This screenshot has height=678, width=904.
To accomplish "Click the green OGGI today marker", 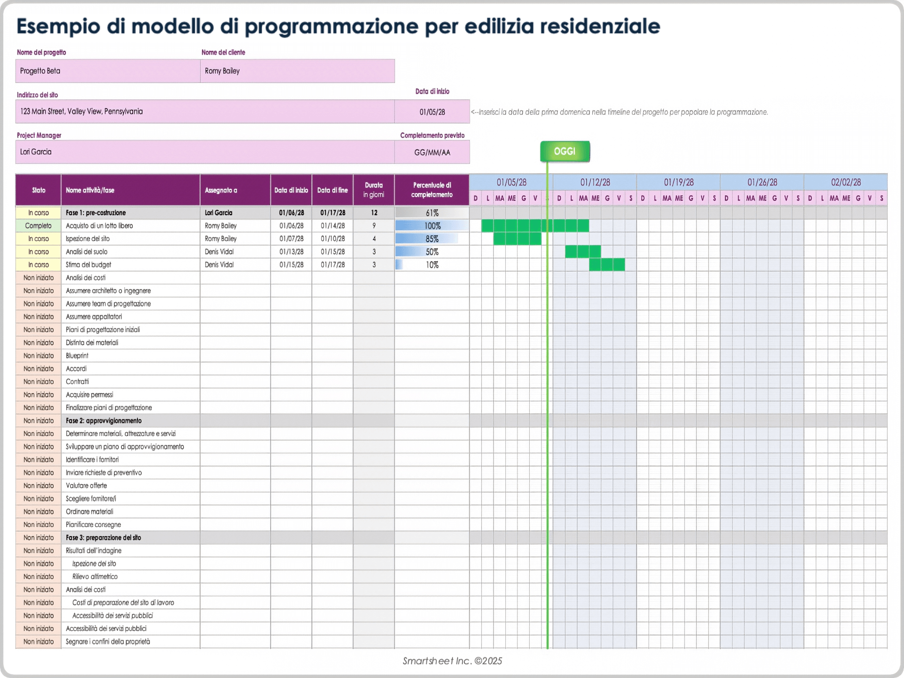I will [565, 152].
